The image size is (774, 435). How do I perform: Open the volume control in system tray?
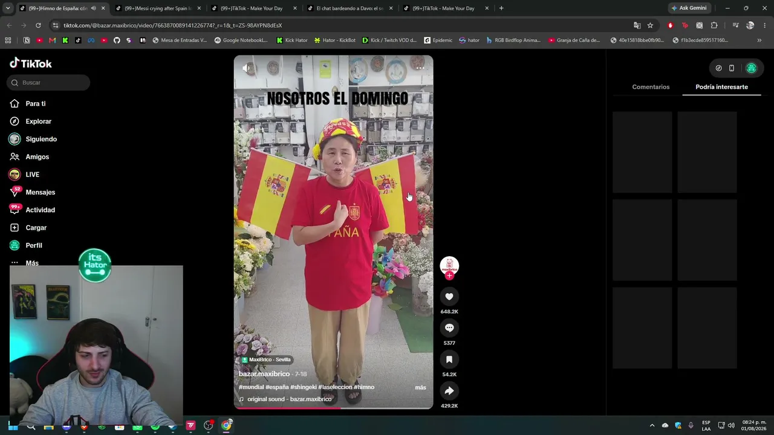pos(731,425)
